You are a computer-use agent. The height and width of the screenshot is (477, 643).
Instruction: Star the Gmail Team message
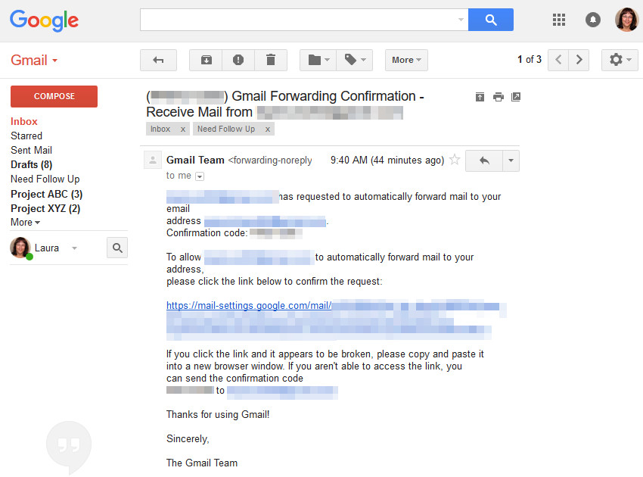pyautogui.click(x=455, y=160)
